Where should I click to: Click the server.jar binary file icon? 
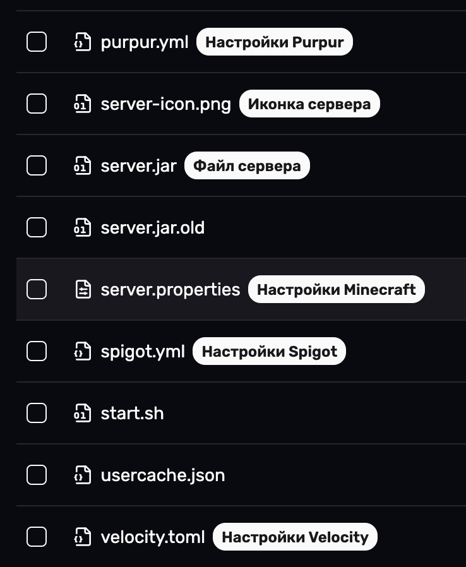[83, 166]
